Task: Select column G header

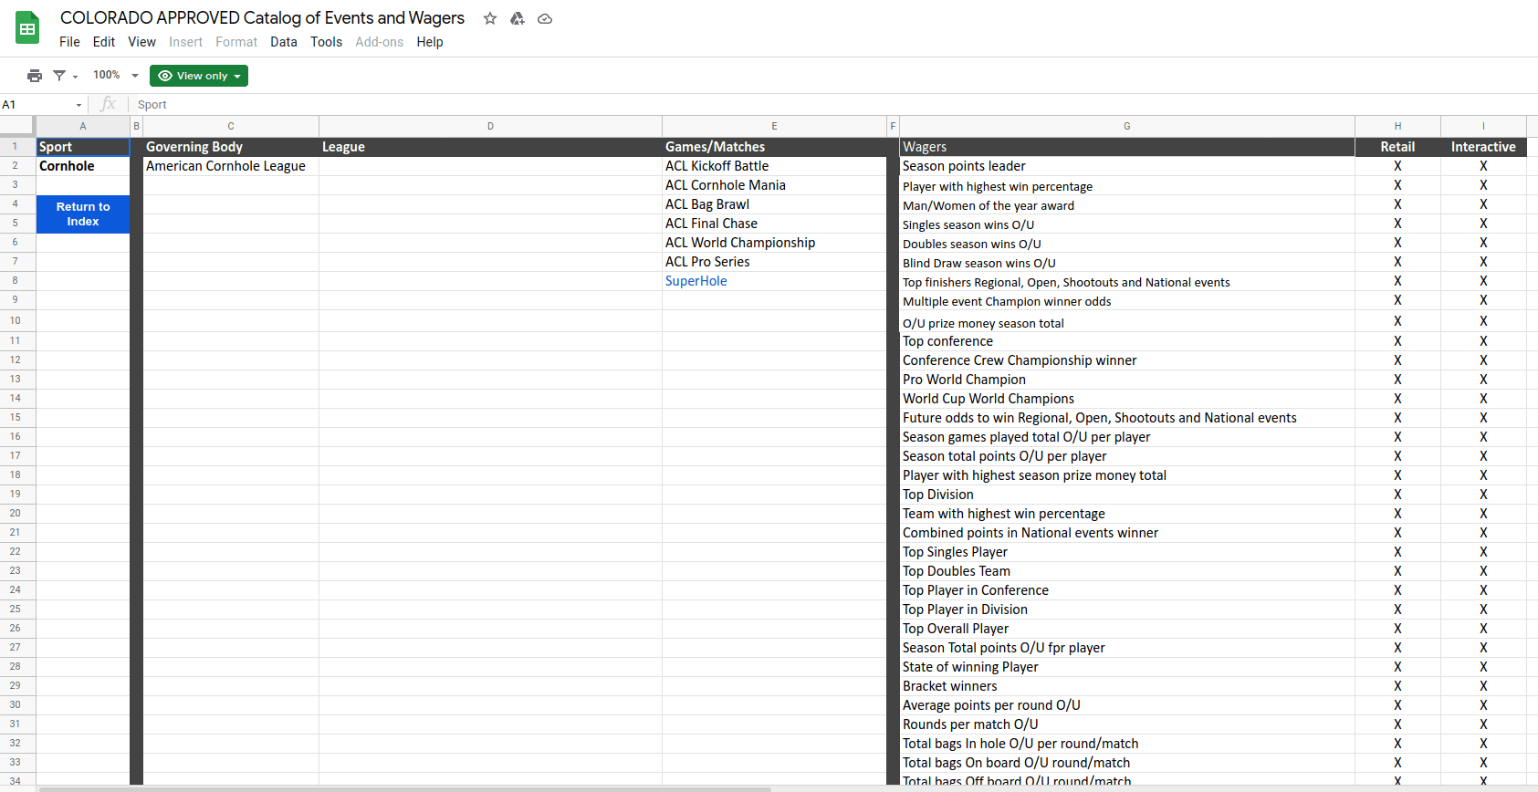Action: pos(1126,126)
